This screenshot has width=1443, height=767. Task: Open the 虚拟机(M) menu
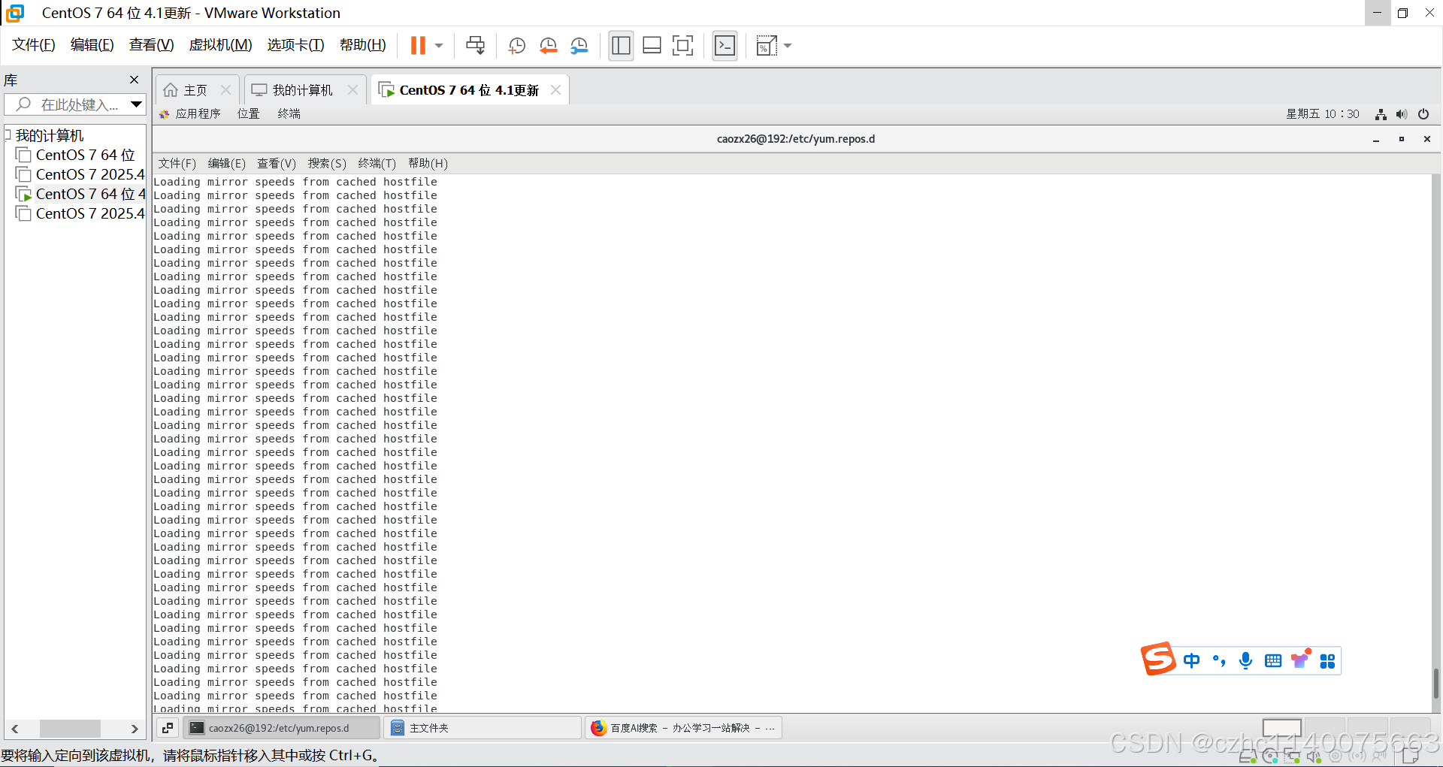tap(220, 45)
